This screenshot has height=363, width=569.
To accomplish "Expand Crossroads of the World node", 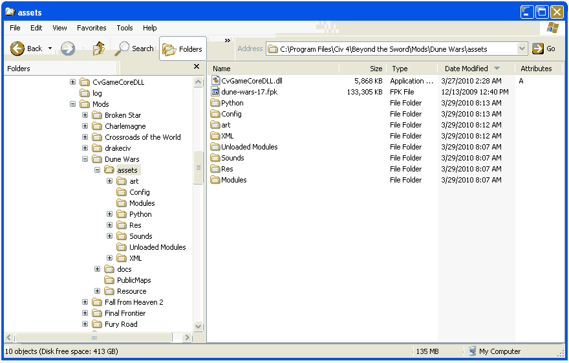I will point(85,137).
